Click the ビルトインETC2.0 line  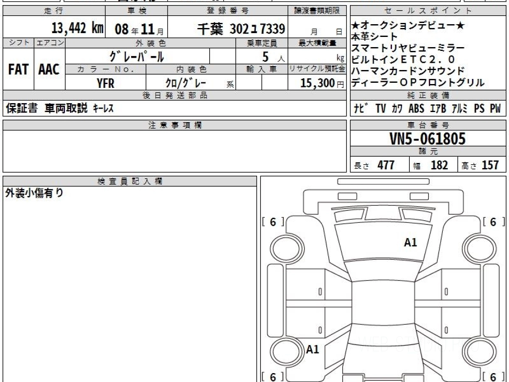(403, 59)
